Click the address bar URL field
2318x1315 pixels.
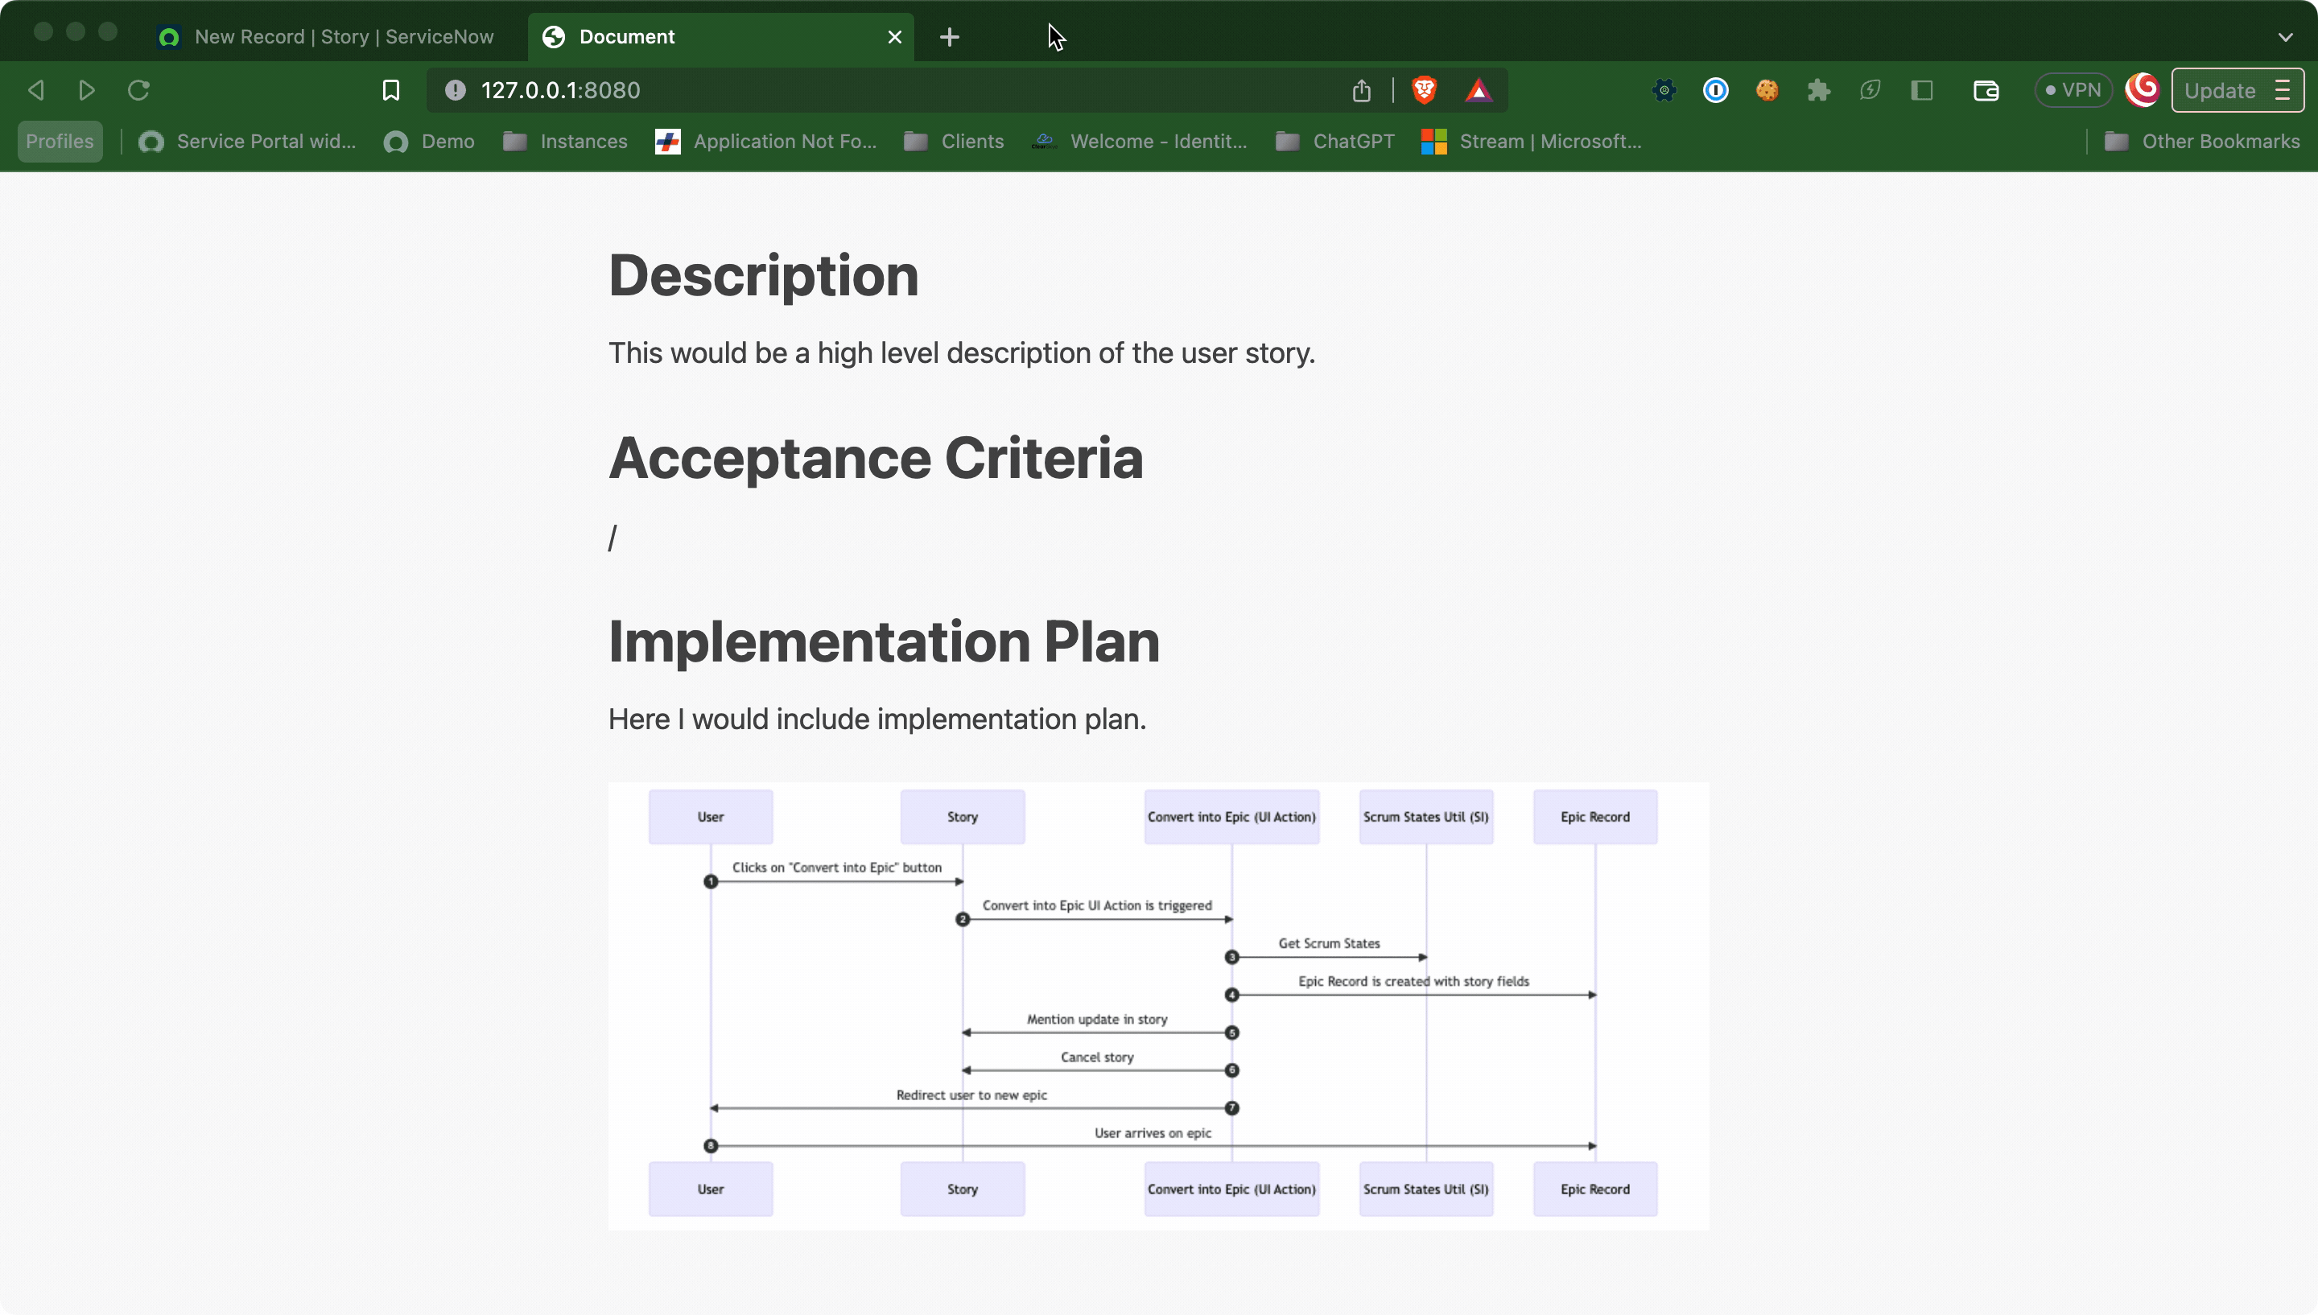tap(903, 90)
